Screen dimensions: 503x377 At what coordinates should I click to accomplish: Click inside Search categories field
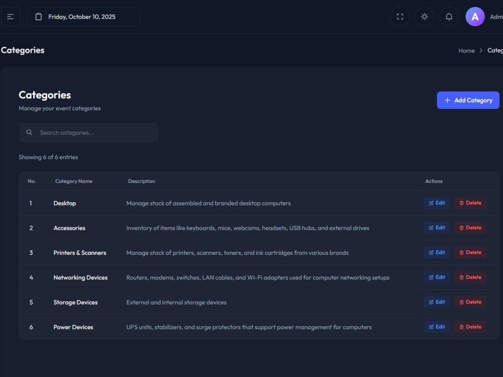[89, 132]
